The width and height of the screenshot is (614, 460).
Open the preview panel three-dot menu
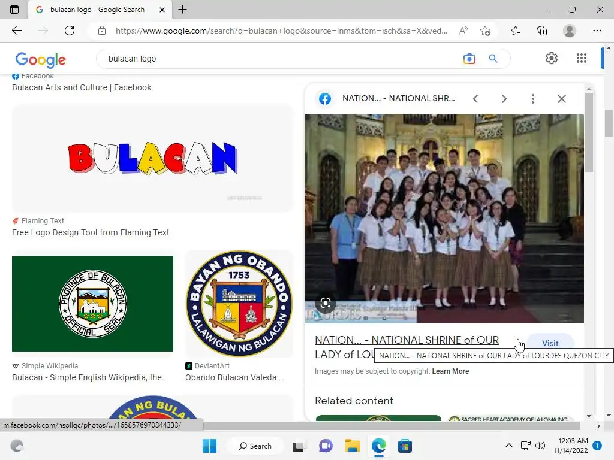pos(532,99)
